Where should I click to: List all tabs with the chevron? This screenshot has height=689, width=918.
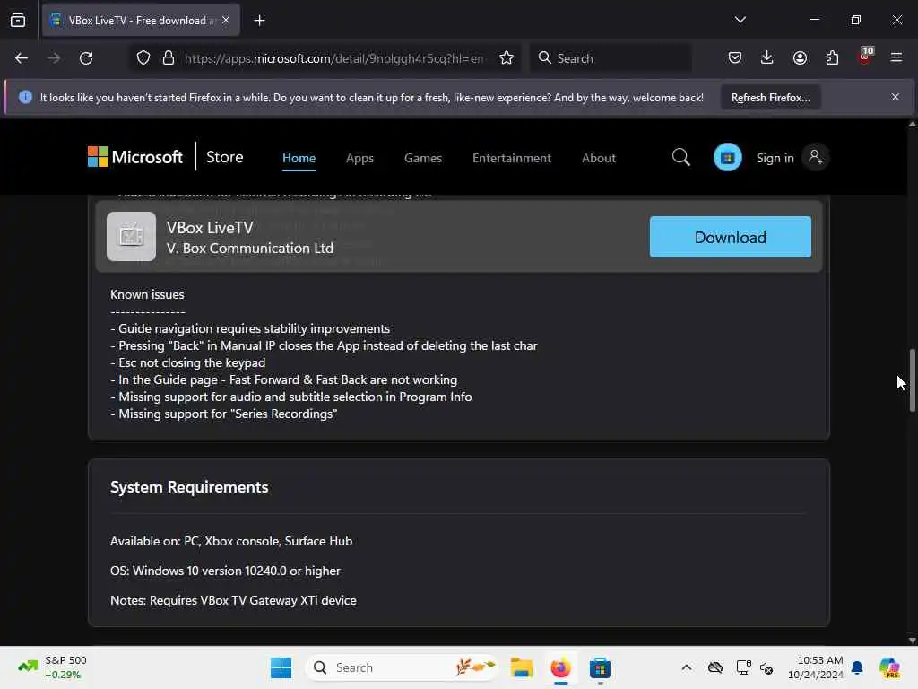click(x=740, y=20)
